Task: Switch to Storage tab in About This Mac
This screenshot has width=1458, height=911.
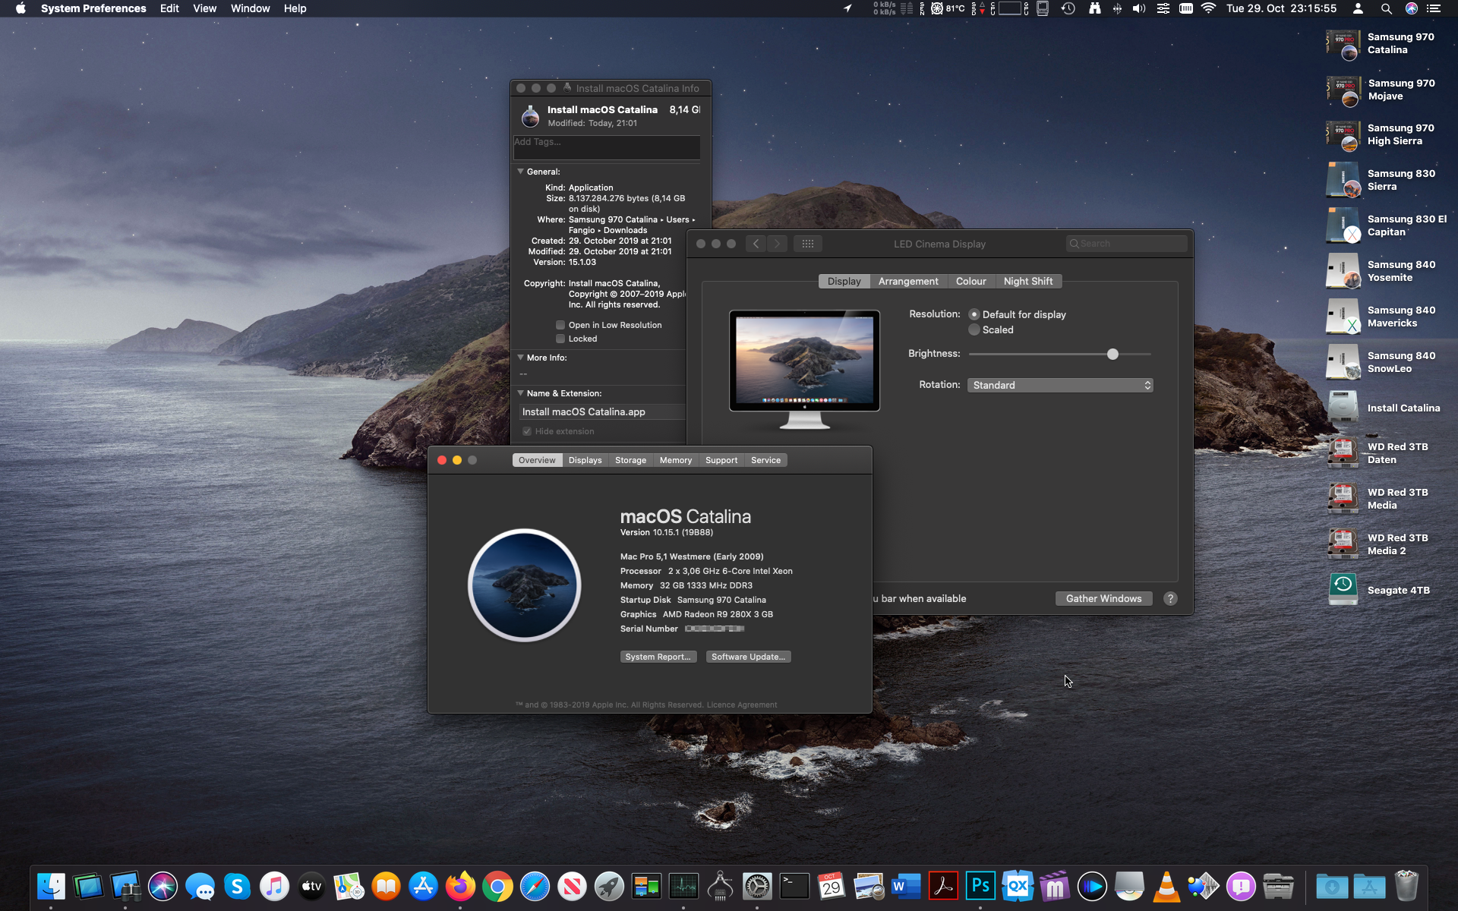Action: [x=630, y=460]
